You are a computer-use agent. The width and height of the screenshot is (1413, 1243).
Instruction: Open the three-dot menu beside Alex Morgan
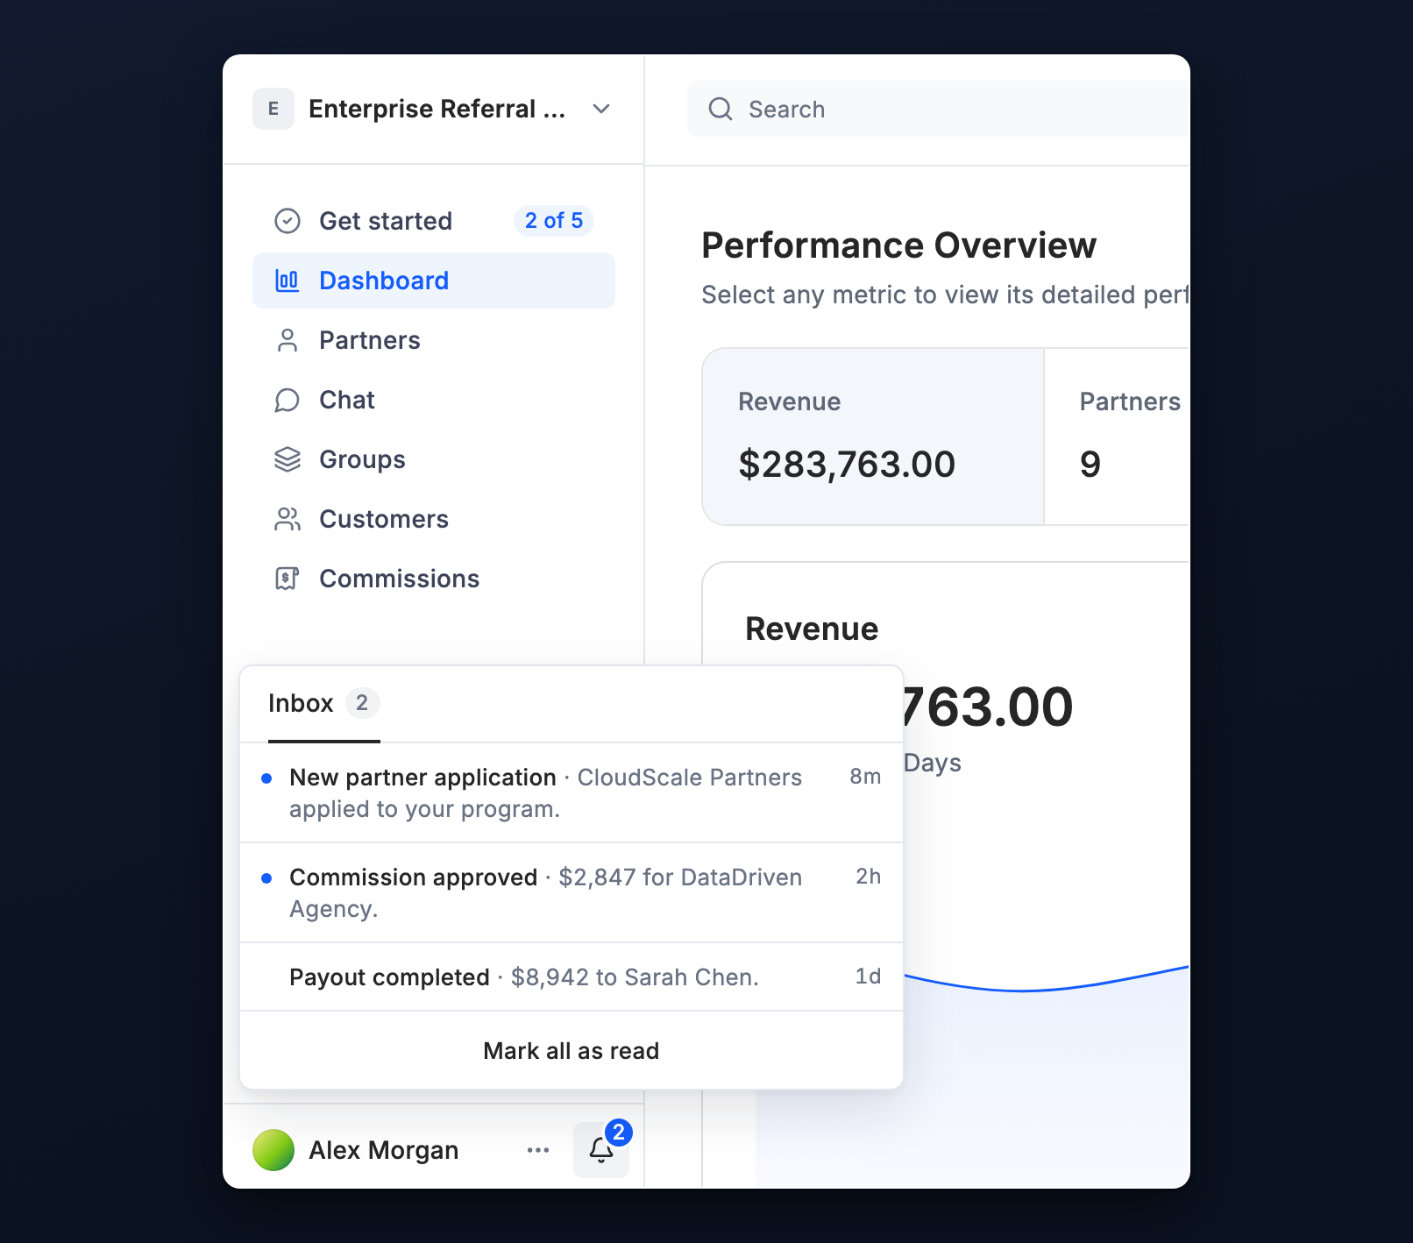(538, 1150)
